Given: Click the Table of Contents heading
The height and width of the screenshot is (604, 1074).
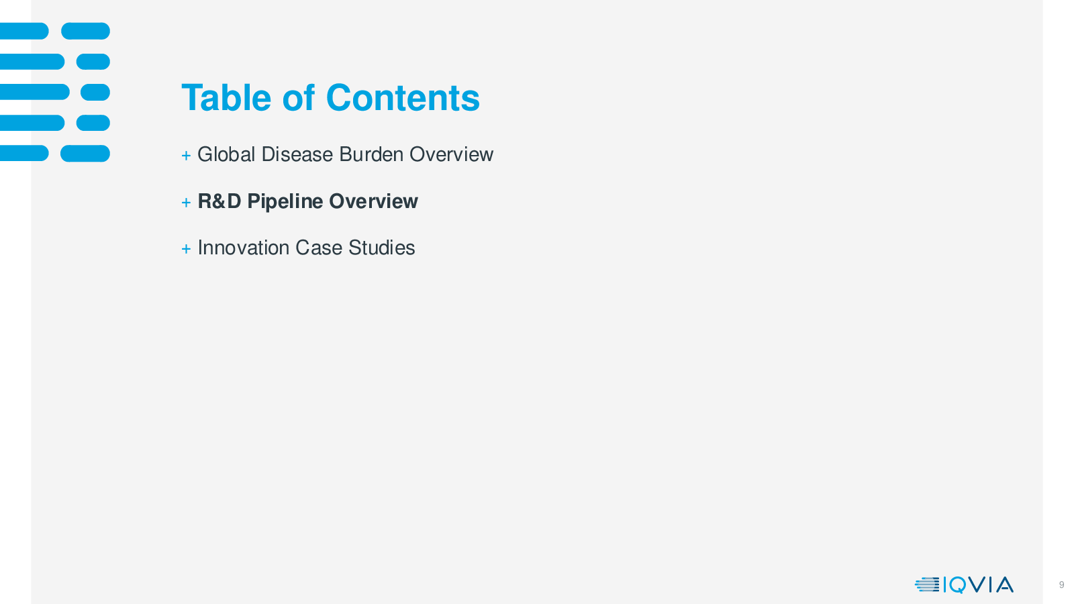Looking at the screenshot, I should 330,98.
